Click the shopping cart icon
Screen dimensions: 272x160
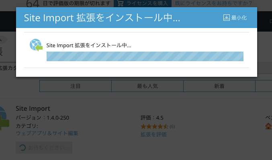click(121, 3)
